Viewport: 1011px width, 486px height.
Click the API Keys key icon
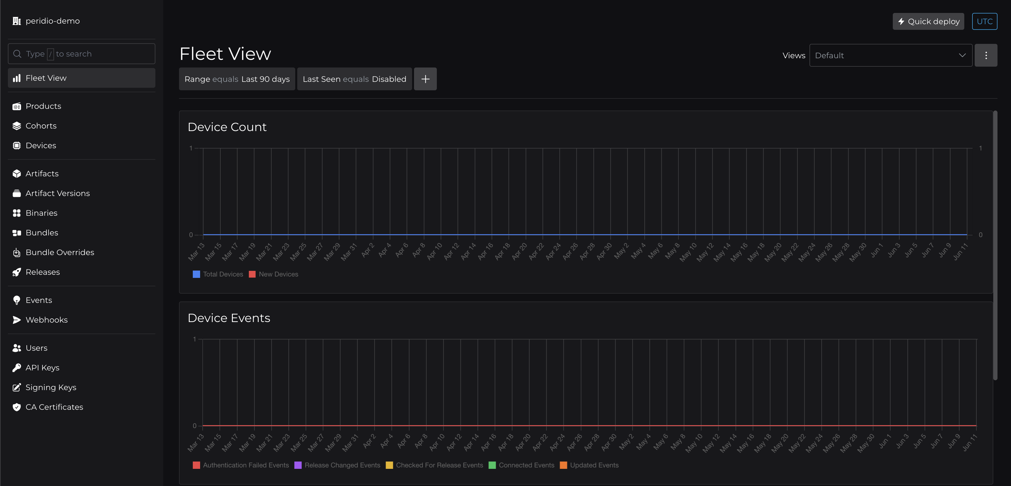coord(17,368)
